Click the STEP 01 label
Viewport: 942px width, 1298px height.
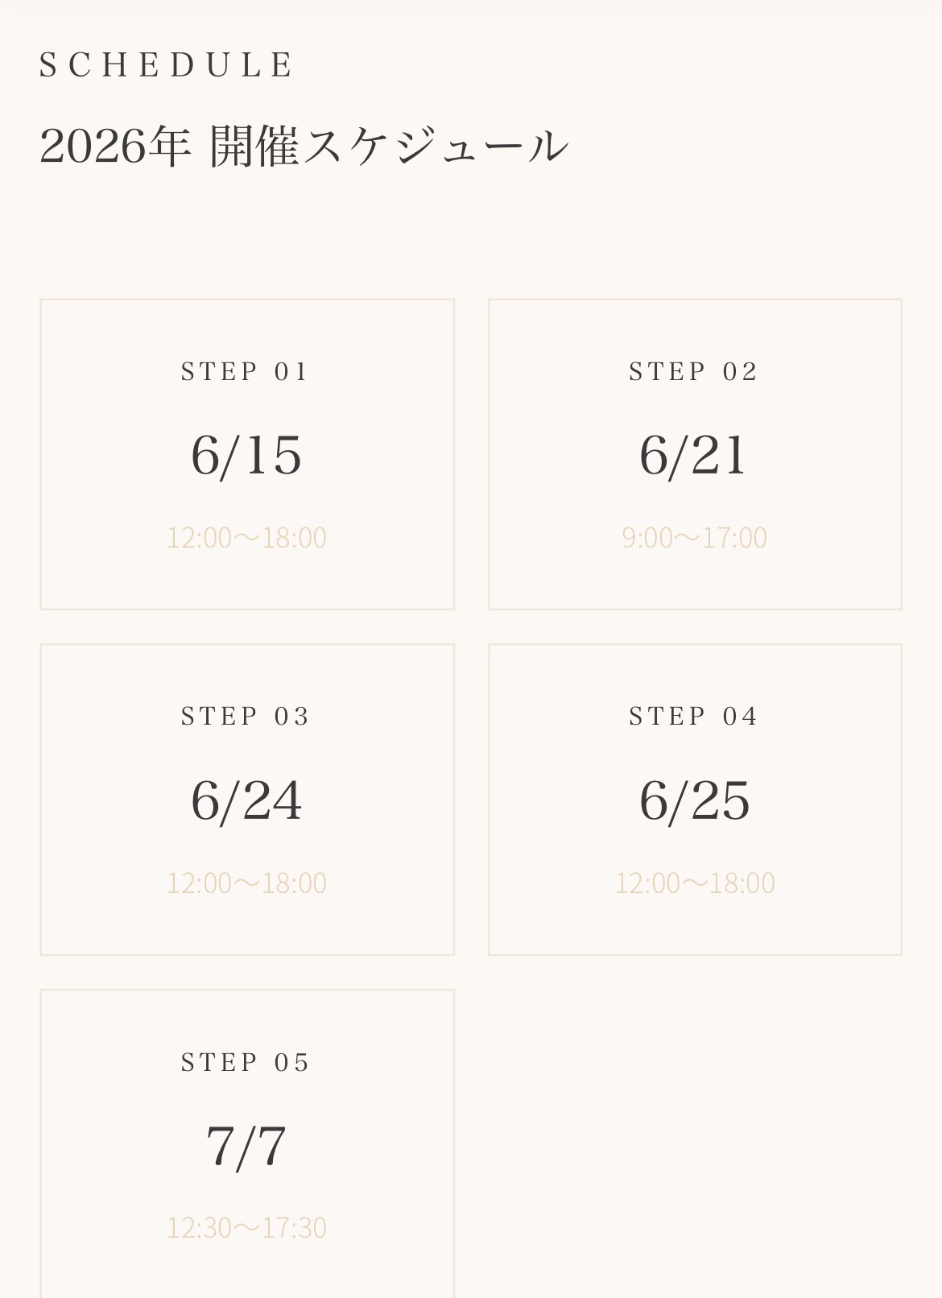coord(246,371)
